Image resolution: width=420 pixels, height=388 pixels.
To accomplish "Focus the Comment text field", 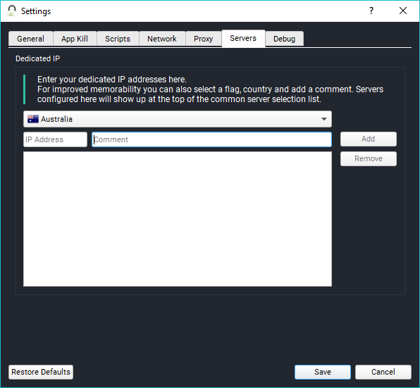I will coord(211,139).
